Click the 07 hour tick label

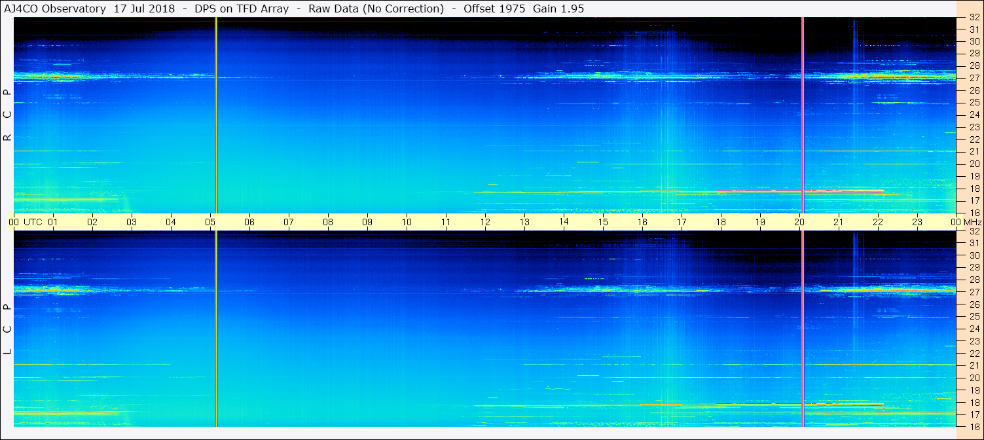tap(289, 222)
